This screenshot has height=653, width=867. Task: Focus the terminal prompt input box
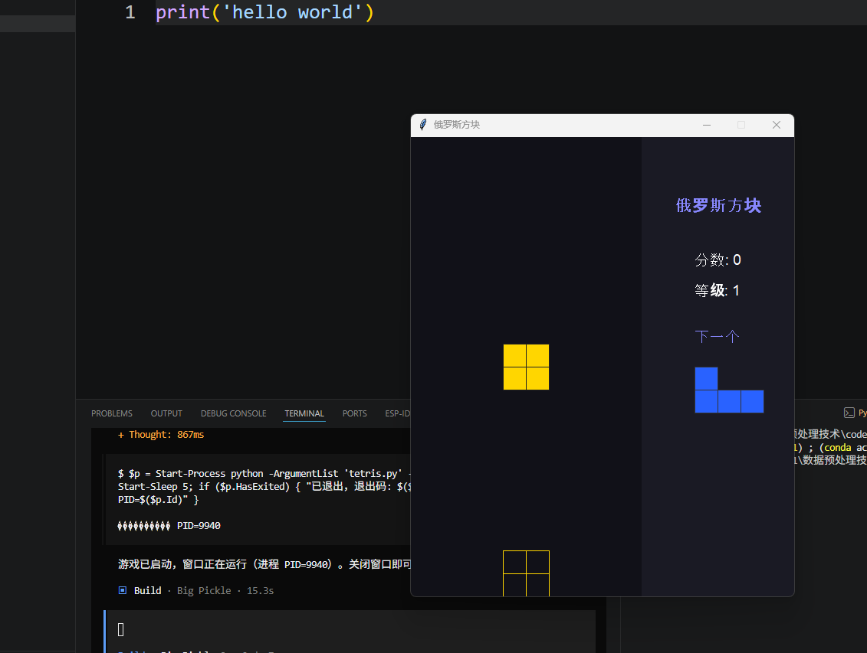coord(350,630)
